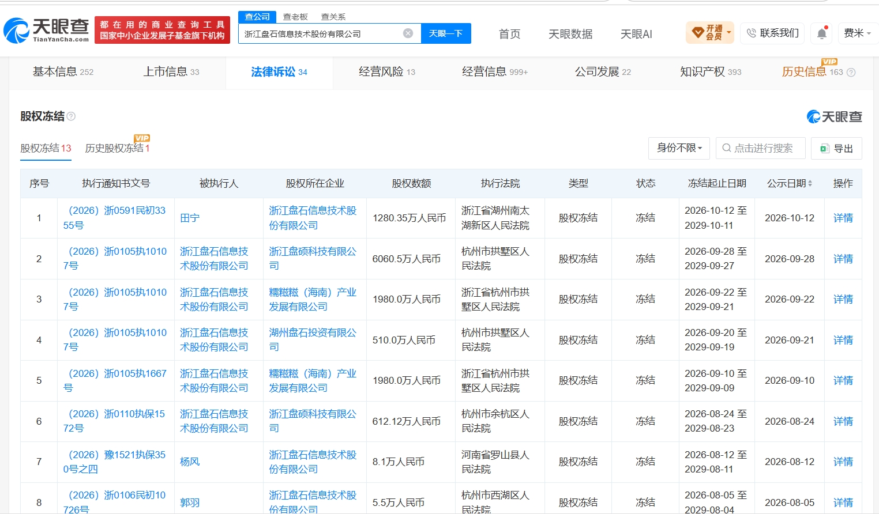Viewport: 879px width, 514px height.
Task: Go to the 上市信息 tab
Action: [171, 71]
